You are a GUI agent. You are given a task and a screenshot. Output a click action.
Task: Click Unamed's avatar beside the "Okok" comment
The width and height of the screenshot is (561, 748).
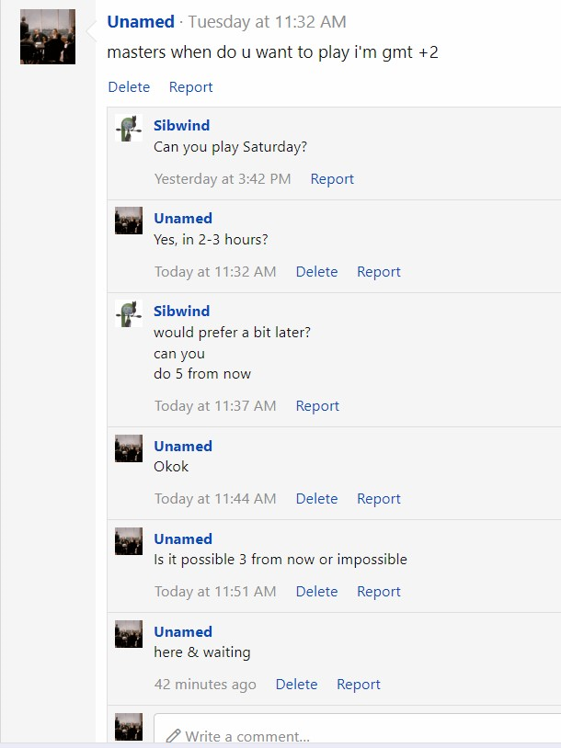point(129,448)
